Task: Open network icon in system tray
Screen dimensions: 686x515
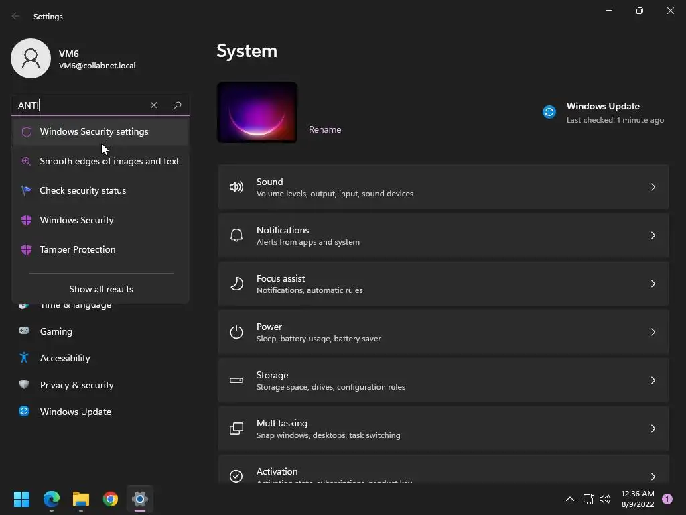Action: pyautogui.click(x=588, y=499)
